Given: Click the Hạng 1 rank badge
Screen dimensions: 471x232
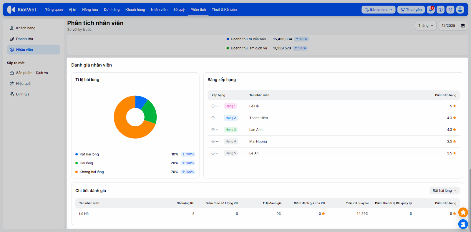Looking at the screenshot, I should 230,106.
